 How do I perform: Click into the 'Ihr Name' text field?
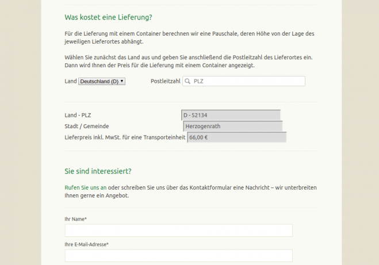pos(178,231)
